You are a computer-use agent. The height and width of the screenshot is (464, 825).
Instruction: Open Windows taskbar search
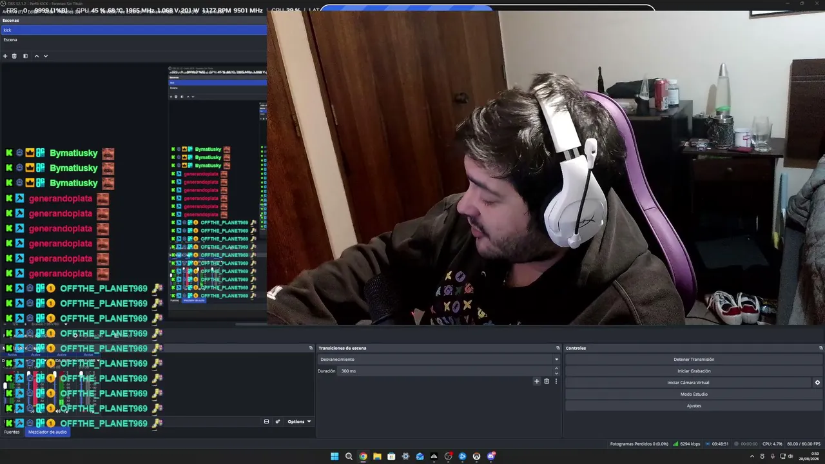pos(349,456)
